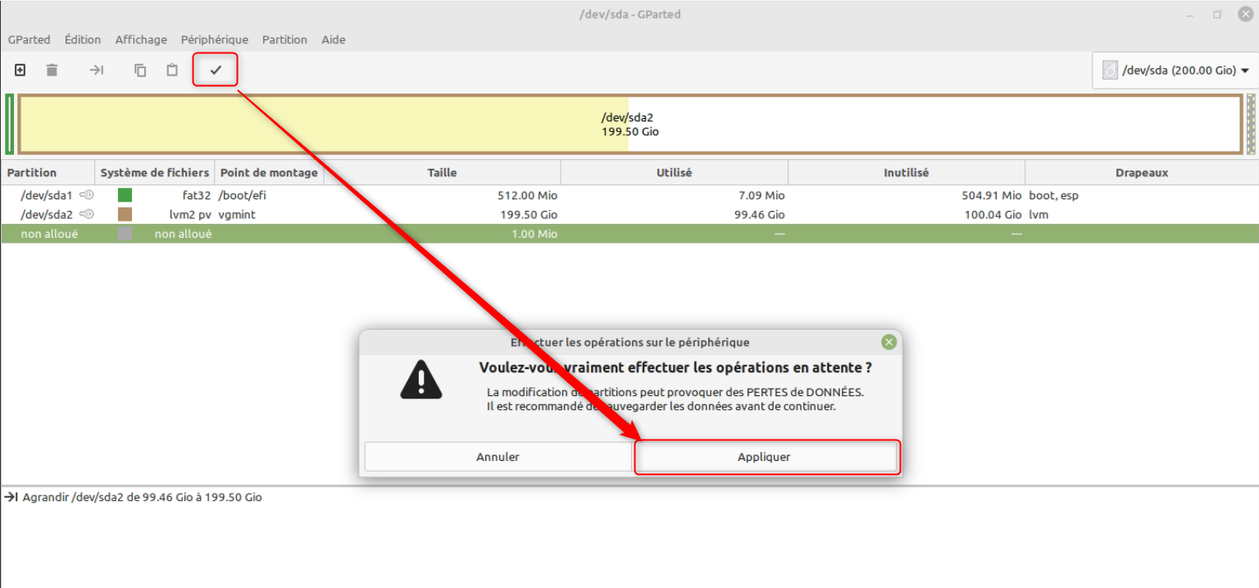This screenshot has width=1259, height=588.
Task: Click the delete partition trash icon
Action: point(52,71)
